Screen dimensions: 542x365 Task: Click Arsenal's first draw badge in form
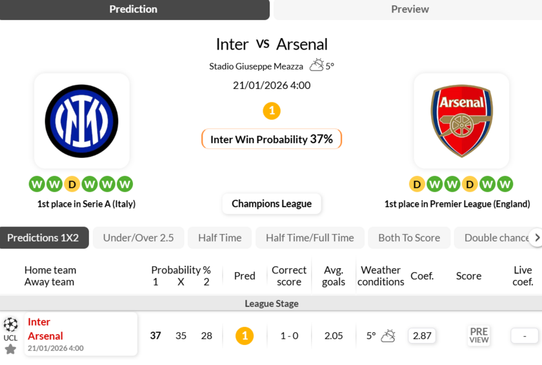[x=417, y=184]
